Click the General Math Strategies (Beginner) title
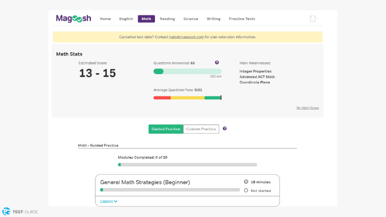Screen dimensions: 386x217 tap(145, 182)
